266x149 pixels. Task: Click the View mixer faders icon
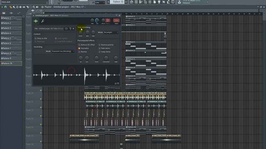(150, 2)
